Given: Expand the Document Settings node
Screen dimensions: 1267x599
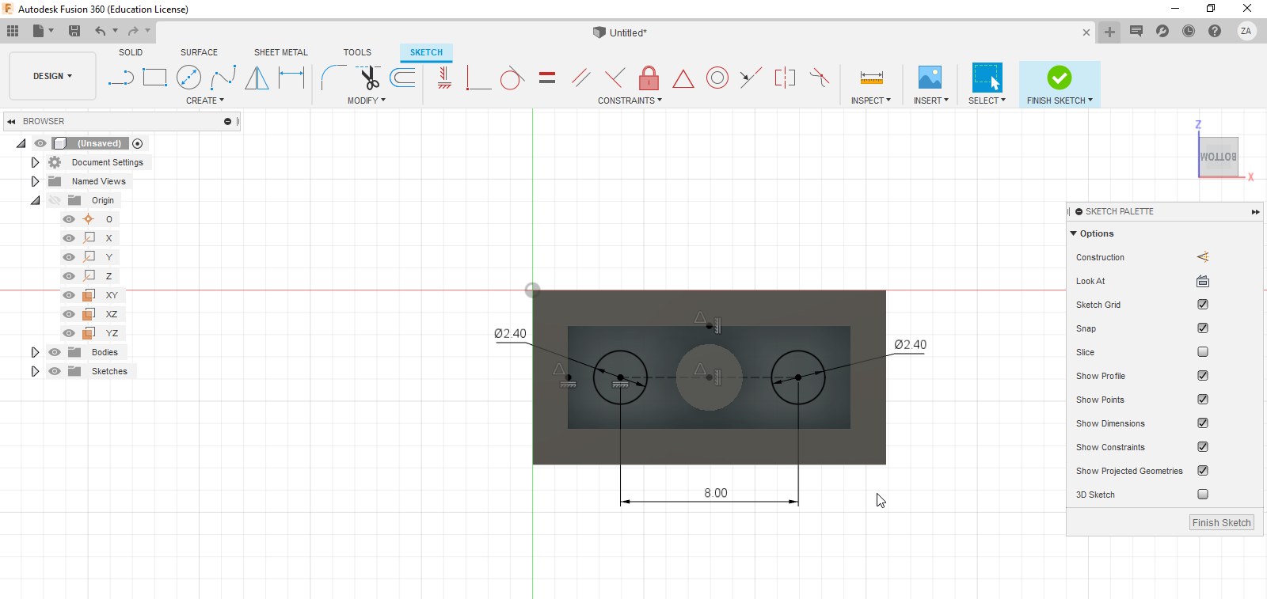Looking at the screenshot, I should tap(35, 162).
